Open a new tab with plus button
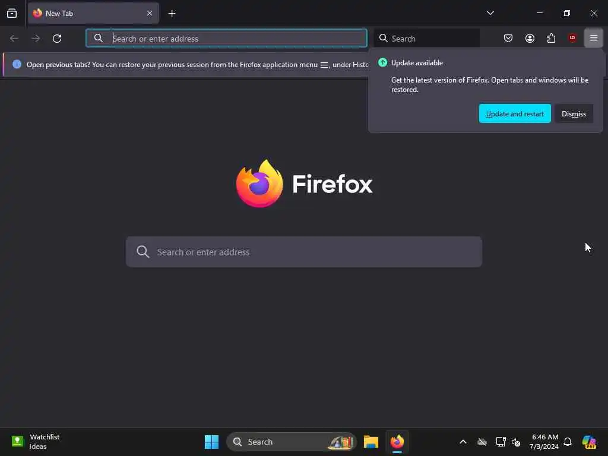The width and height of the screenshot is (608, 456). pyautogui.click(x=172, y=14)
